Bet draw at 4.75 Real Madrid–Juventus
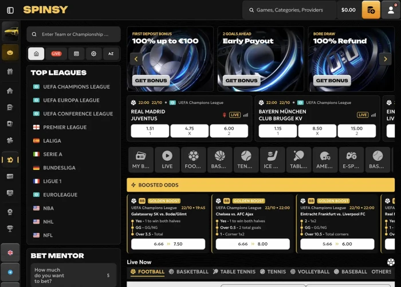The width and height of the screenshot is (401, 287). 190,131
